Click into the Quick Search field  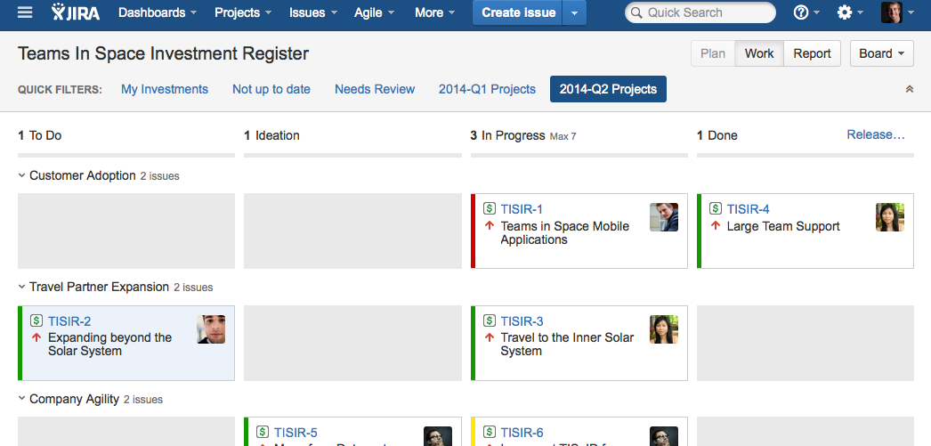700,12
